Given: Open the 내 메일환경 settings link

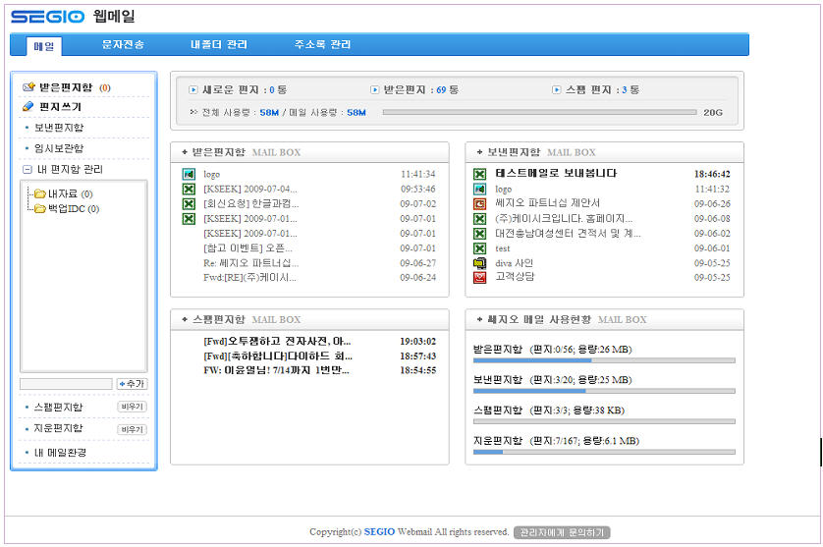Looking at the screenshot, I should [61, 453].
